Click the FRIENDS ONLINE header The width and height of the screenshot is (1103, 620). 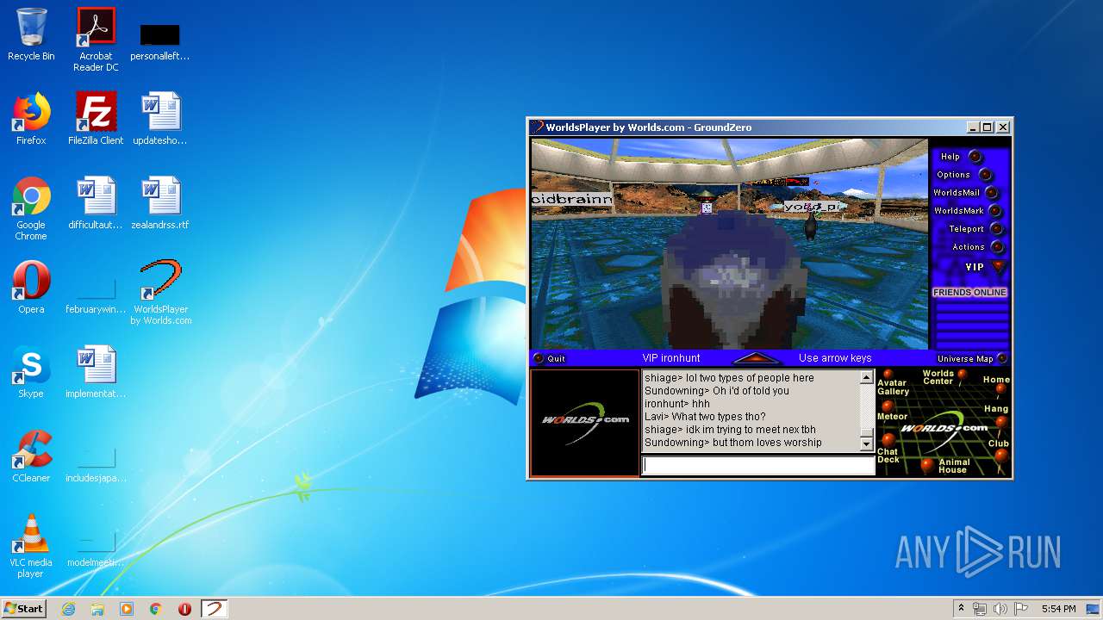tap(969, 293)
